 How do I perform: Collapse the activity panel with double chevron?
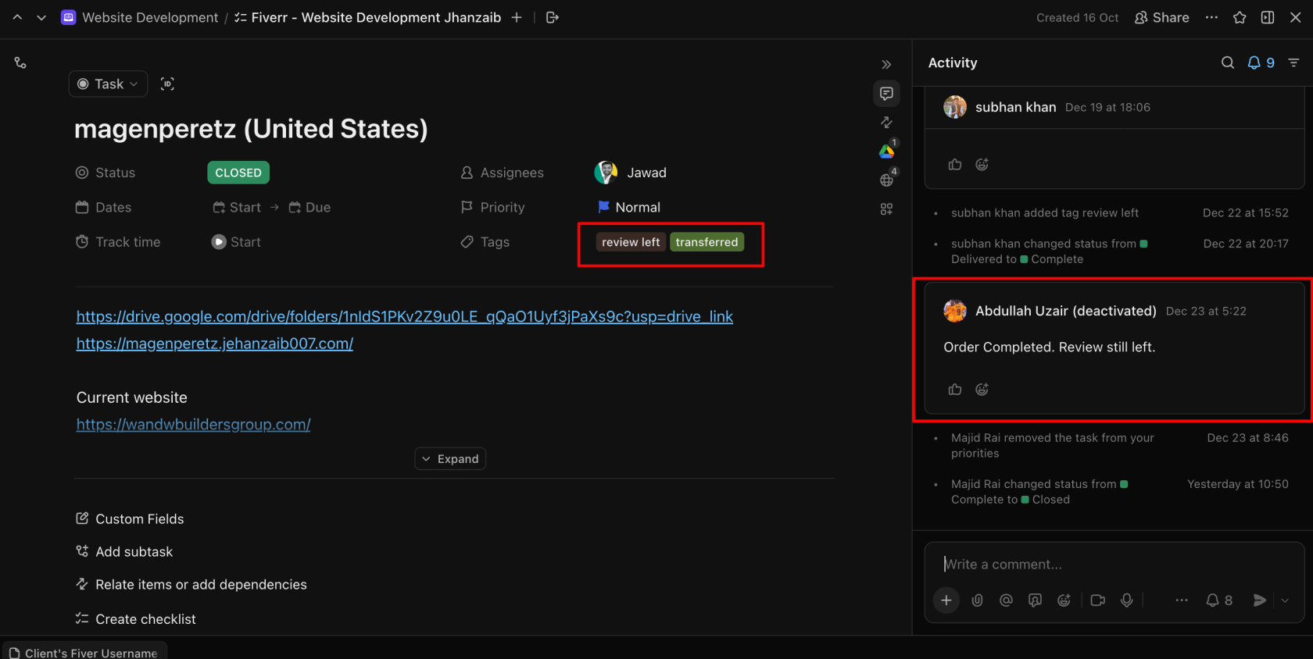[x=886, y=65]
